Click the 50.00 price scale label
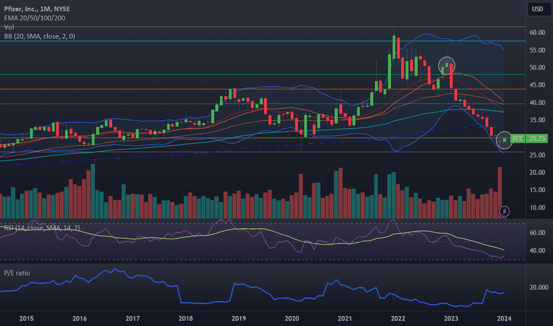The width and height of the screenshot is (553, 326). click(x=537, y=68)
